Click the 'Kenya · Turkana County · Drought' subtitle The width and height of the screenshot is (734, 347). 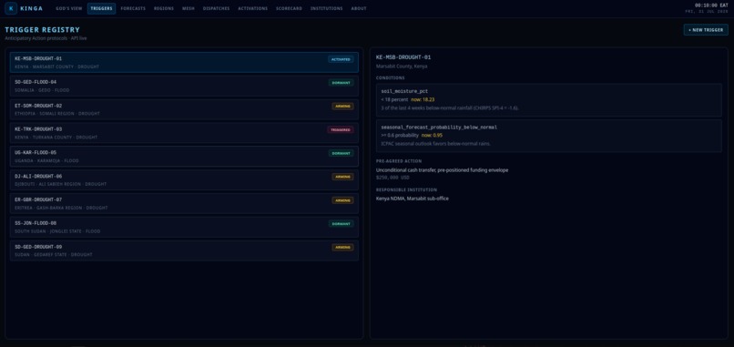(x=56, y=138)
